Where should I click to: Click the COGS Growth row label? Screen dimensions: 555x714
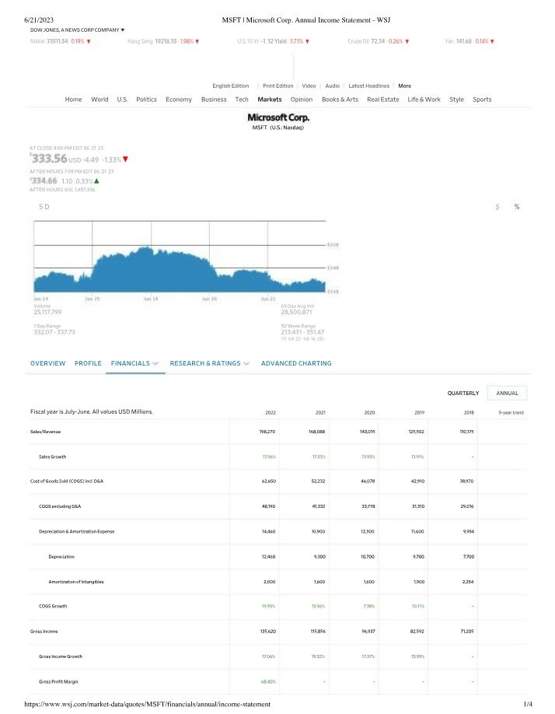[53, 606]
